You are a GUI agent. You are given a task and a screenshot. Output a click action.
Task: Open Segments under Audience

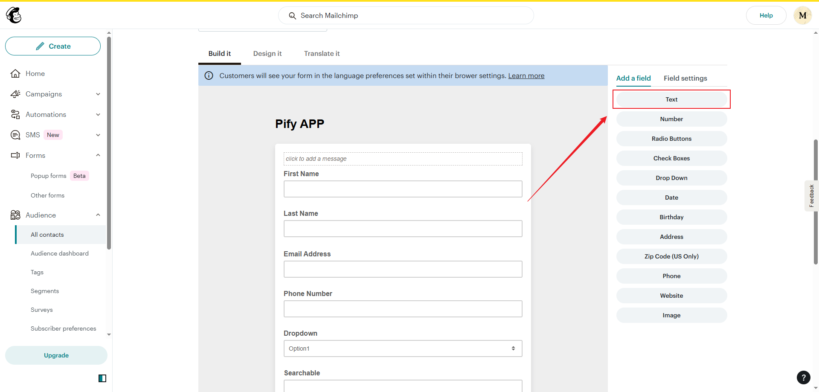(45, 291)
